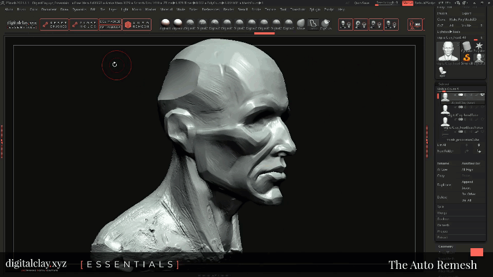Viewport: 493px width, 277px height.
Task: Click the Delete subtool button
Action: tap(442, 197)
